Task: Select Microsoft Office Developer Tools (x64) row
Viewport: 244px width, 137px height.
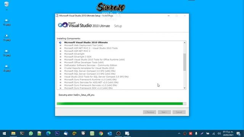Action: [120, 62]
